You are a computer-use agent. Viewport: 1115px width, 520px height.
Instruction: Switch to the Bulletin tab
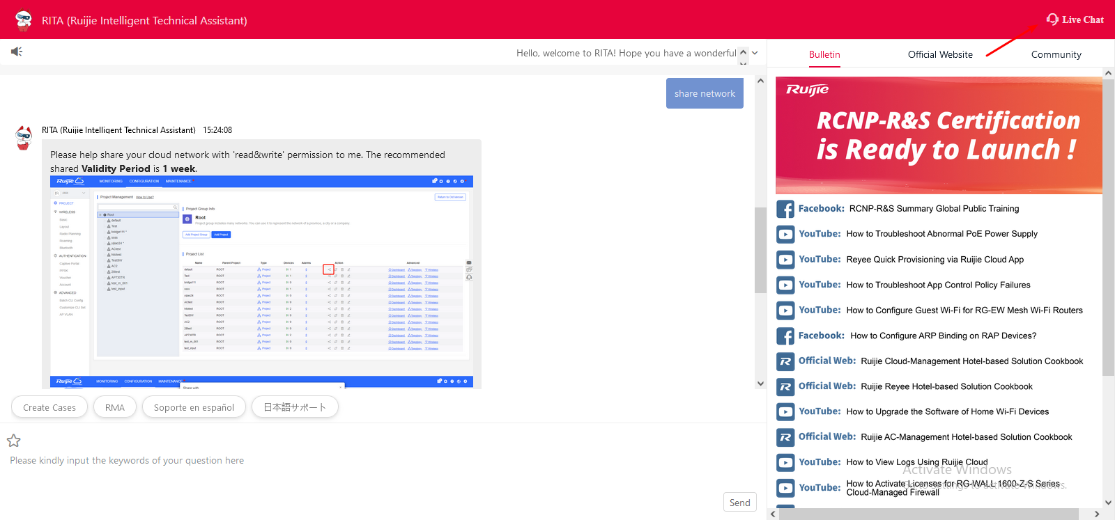pos(824,54)
